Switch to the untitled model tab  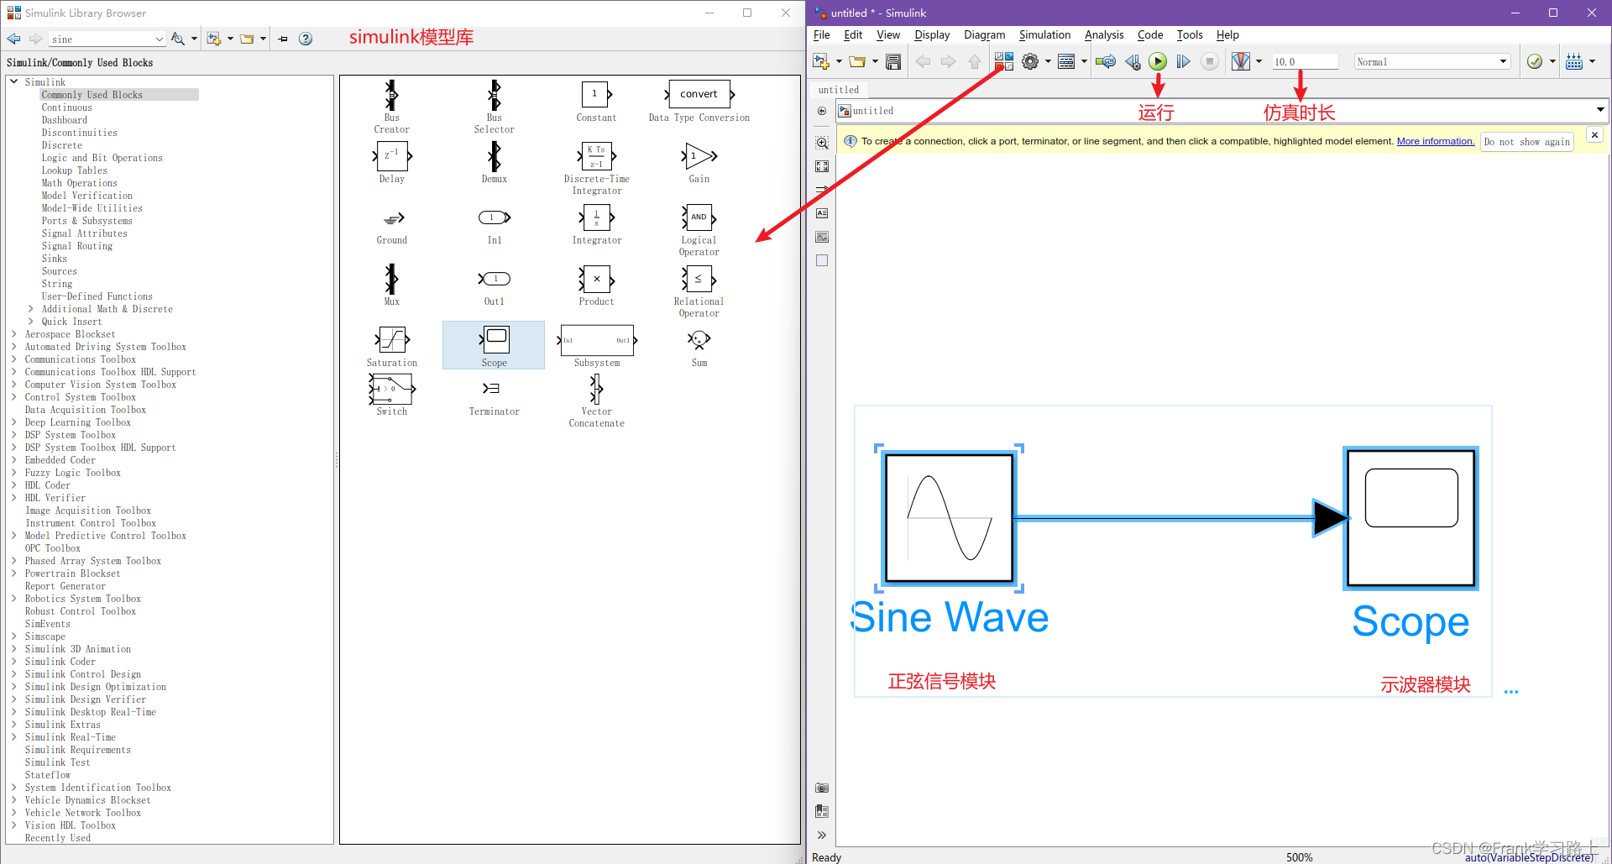[x=839, y=90]
